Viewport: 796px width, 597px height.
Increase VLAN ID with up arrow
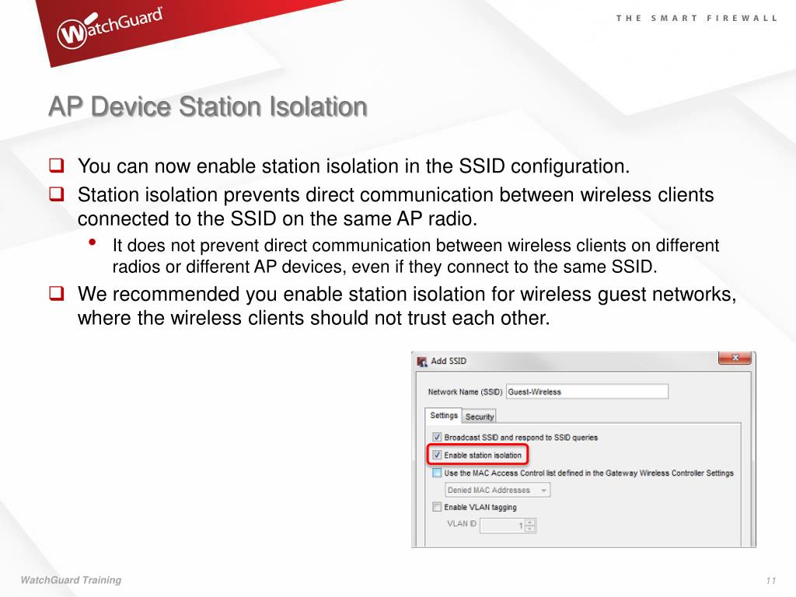coord(530,522)
